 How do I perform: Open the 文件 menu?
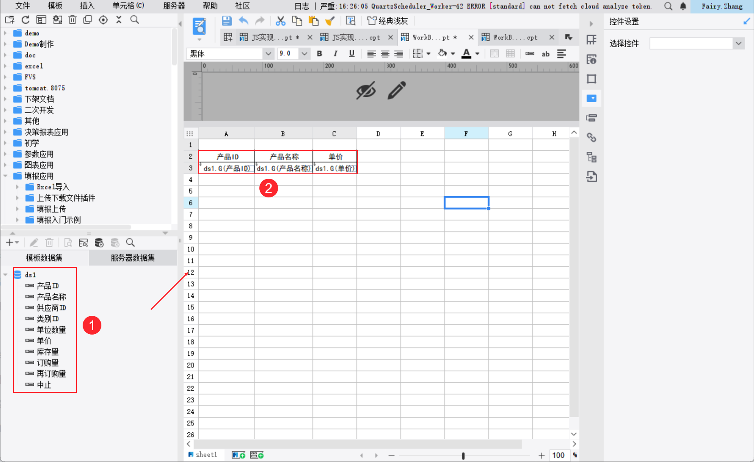[23, 6]
